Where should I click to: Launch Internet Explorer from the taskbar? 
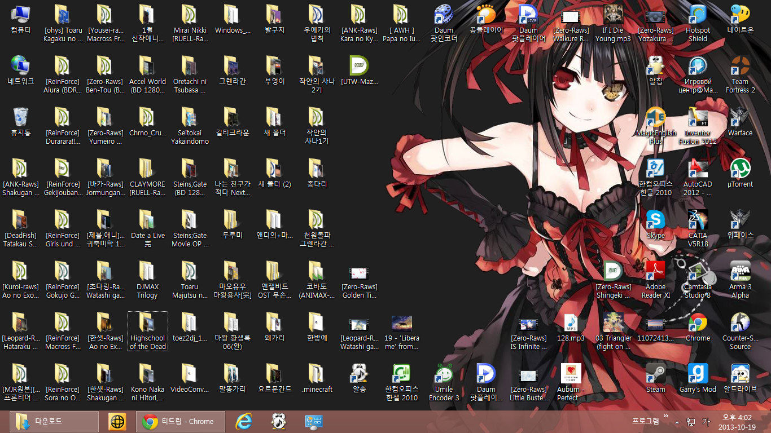coord(243,421)
